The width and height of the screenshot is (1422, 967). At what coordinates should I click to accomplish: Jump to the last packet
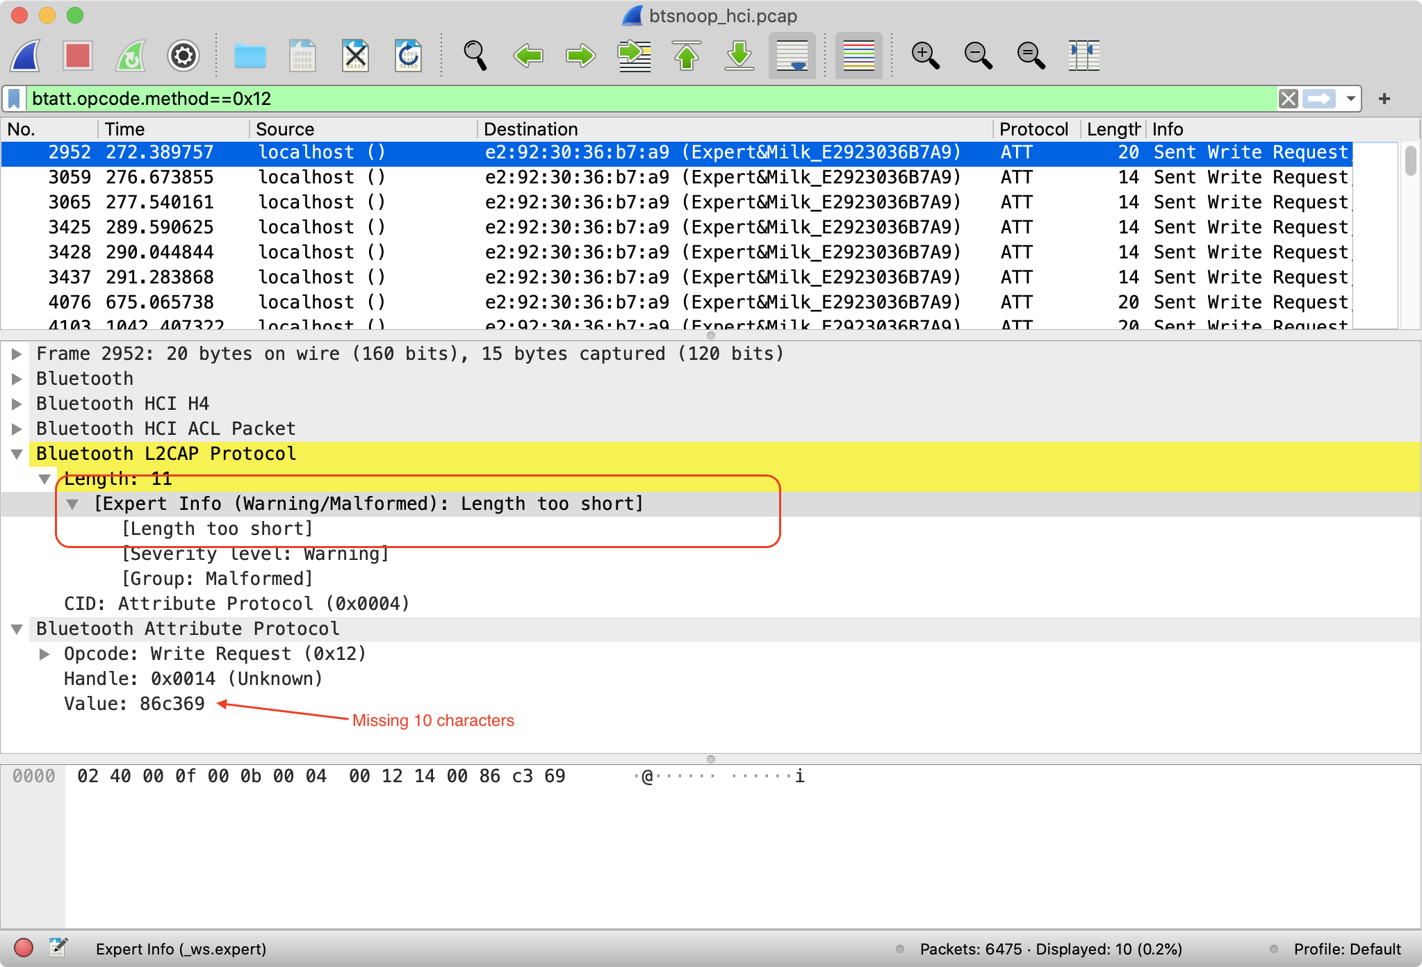click(739, 56)
